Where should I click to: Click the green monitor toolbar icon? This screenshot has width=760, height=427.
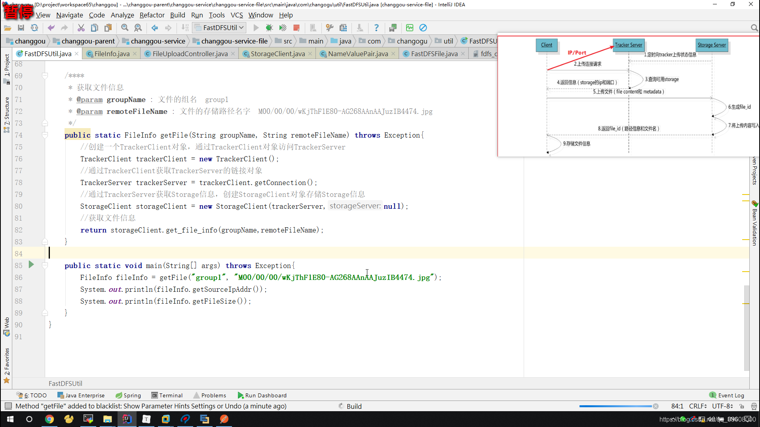coord(410,28)
